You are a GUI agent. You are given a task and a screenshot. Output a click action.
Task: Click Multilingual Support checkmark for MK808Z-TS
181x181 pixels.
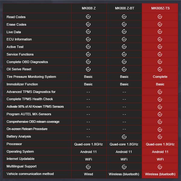click(x=160, y=167)
